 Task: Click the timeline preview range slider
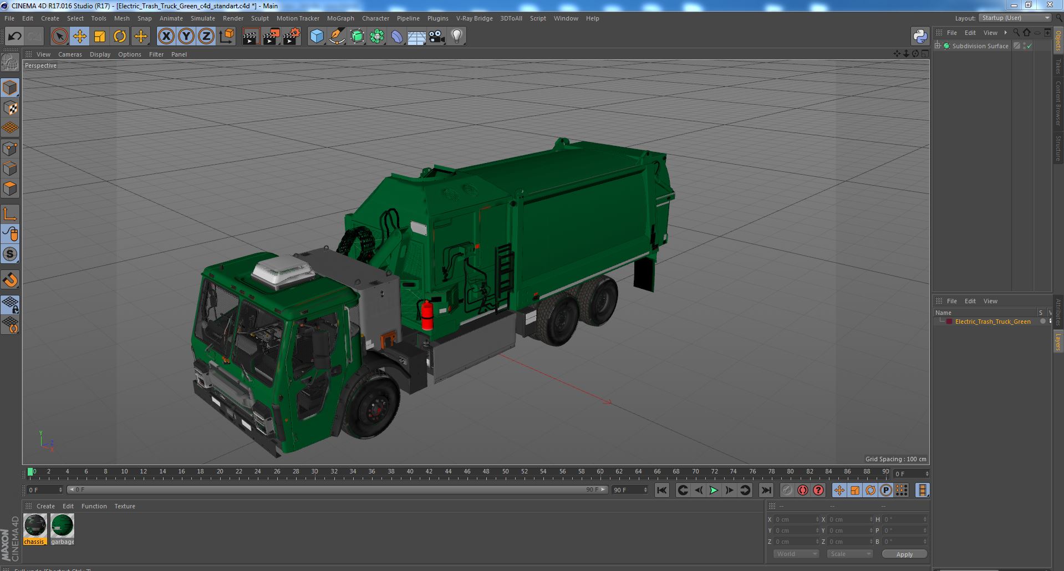tap(337, 490)
